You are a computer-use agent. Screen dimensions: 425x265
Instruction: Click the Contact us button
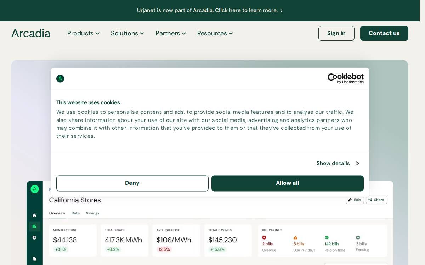384,33
